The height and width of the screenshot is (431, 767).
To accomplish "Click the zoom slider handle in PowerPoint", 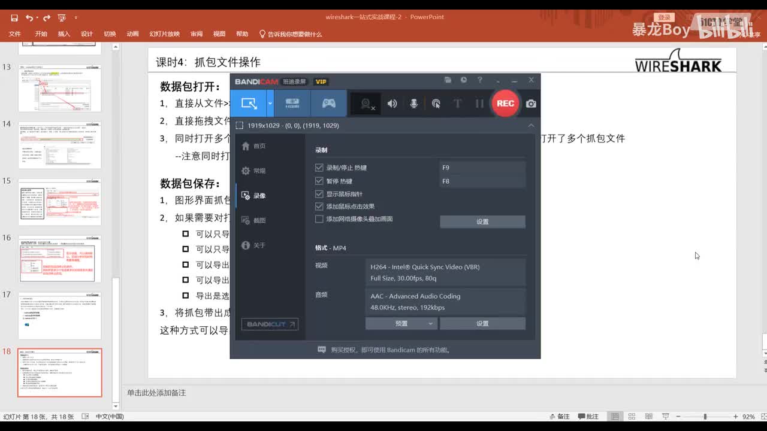I will click(705, 416).
